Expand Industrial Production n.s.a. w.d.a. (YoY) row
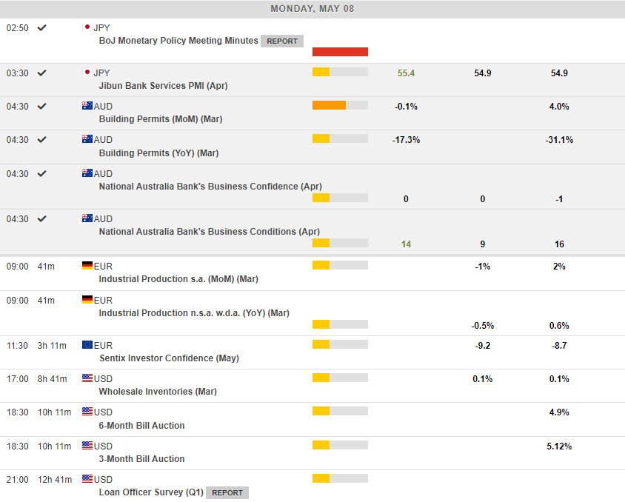The image size is (625, 502). pos(193,313)
